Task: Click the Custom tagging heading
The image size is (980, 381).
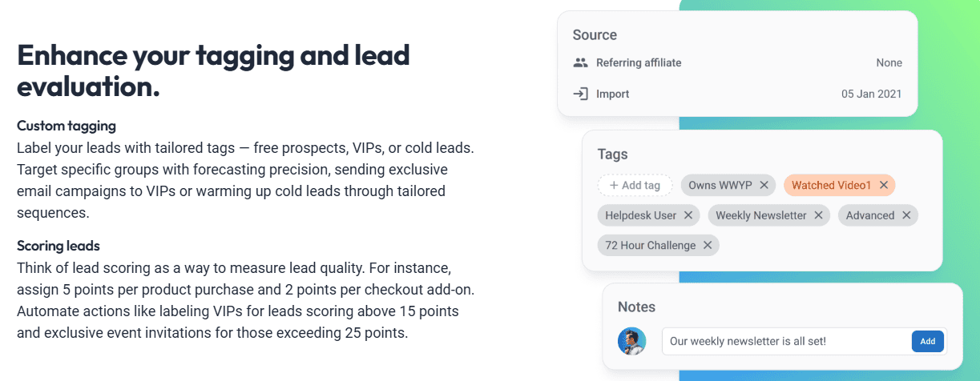Action: 67,126
